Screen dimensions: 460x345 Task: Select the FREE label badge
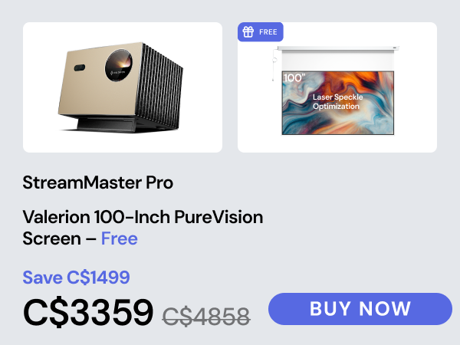coord(261,31)
